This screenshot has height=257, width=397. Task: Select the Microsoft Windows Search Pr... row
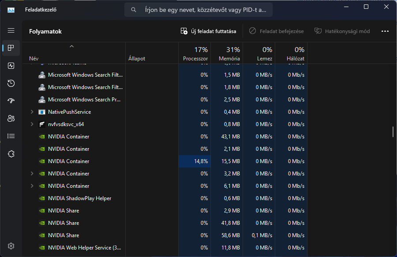165,100
